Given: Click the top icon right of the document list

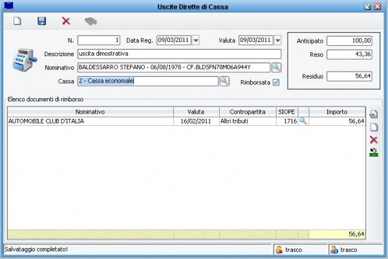Looking at the screenshot, I should point(373,114).
